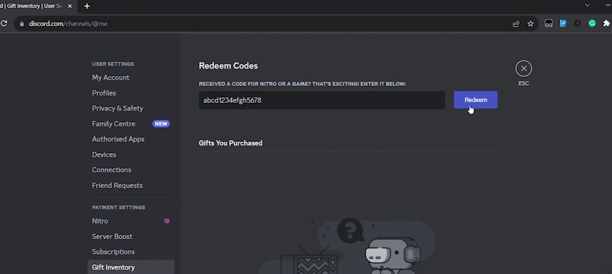
Task: Click the discord.com address bar URL
Action: point(68,24)
